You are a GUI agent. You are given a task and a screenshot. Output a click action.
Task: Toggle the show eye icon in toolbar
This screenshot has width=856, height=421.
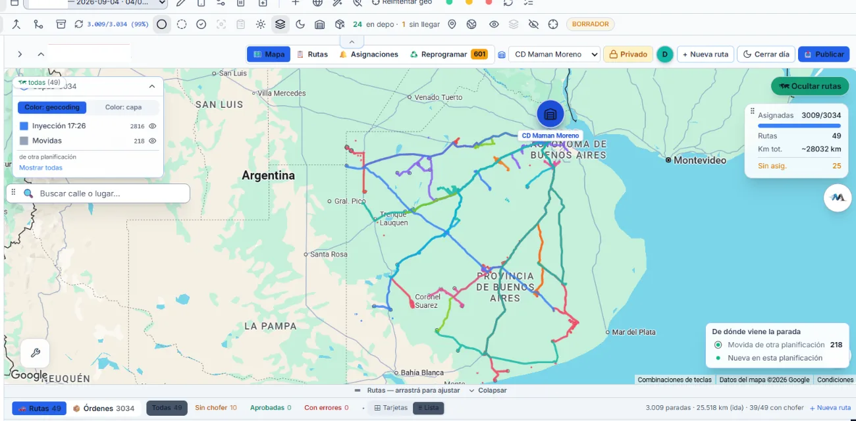(x=494, y=24)
